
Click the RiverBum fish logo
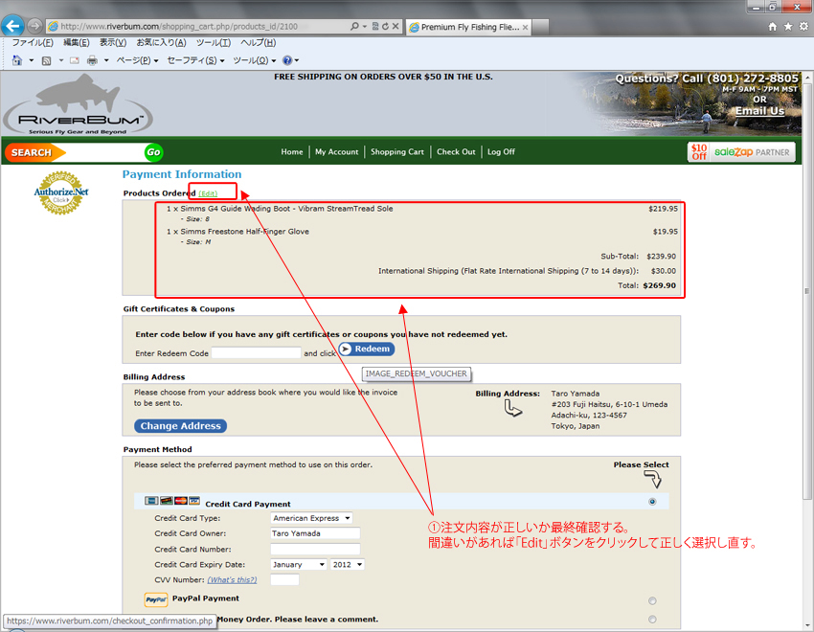coord(78,104)
